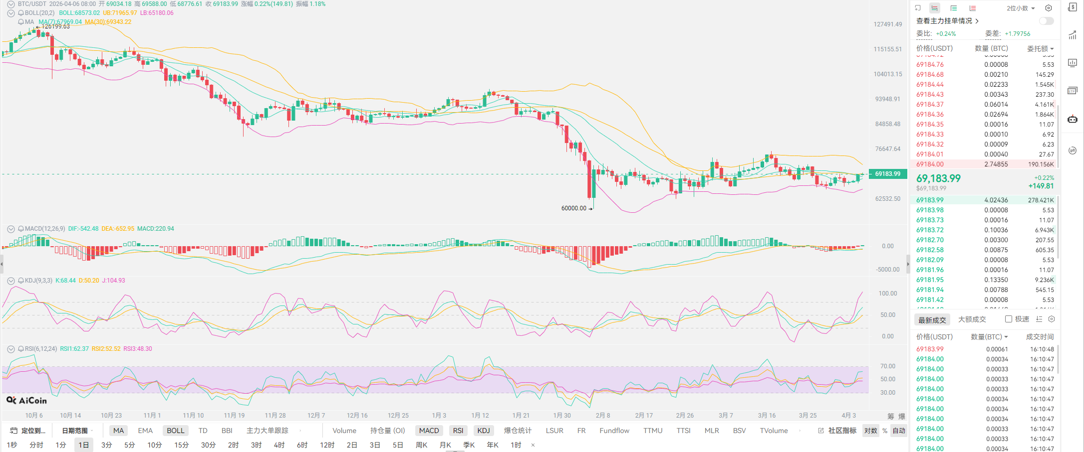Click the robot assistant icon in right sidebar
1084x452 pixels.
[x=1072, y=119]
